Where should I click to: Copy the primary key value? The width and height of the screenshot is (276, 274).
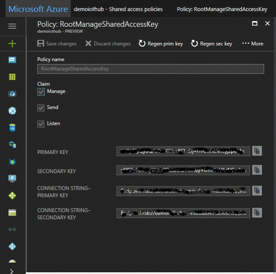pos(257,151)
